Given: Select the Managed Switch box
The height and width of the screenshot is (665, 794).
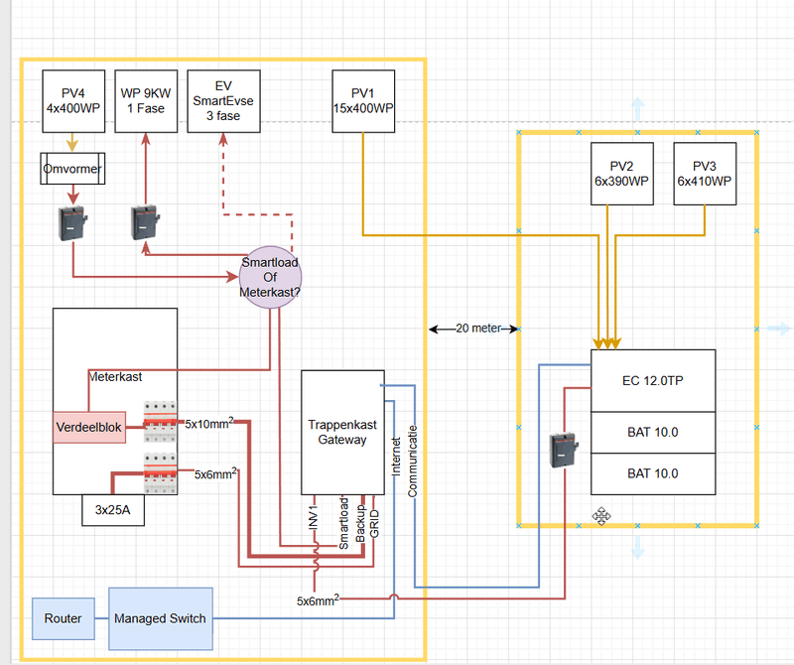Looking at the screenshot, I should coord(161,618).
